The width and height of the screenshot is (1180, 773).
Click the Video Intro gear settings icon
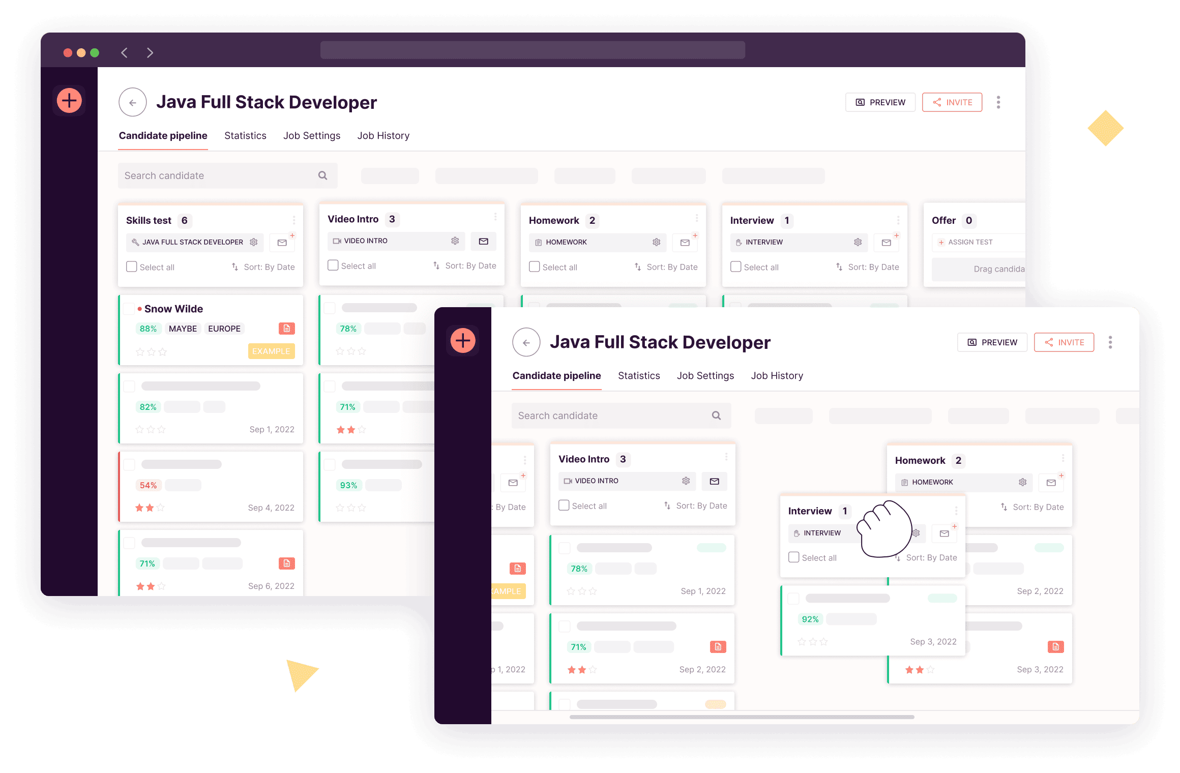point(455,242)
